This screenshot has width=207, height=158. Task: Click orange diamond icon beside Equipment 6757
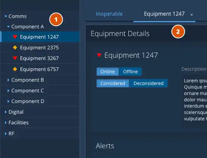pyautogui.click(x=15, y=69)
